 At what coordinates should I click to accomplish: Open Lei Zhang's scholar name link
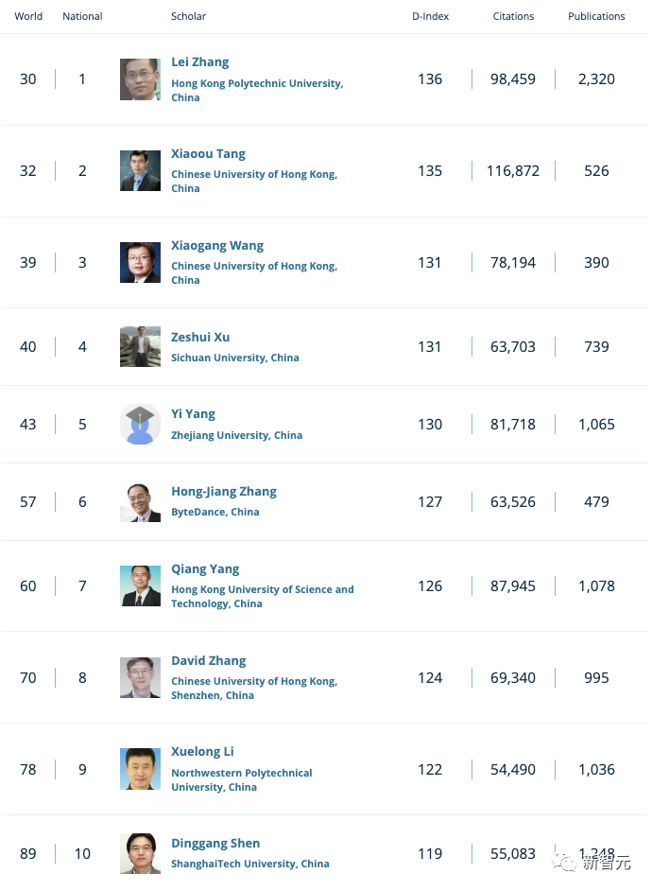(200, 62)
